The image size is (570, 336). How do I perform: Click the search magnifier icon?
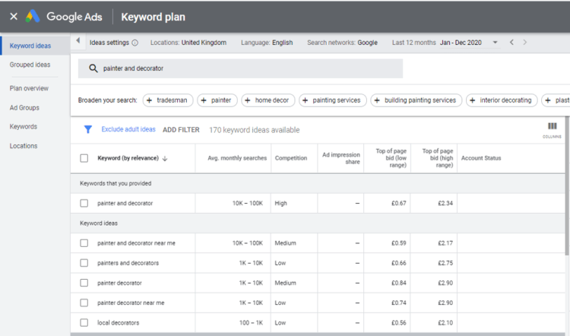(93, 68)
